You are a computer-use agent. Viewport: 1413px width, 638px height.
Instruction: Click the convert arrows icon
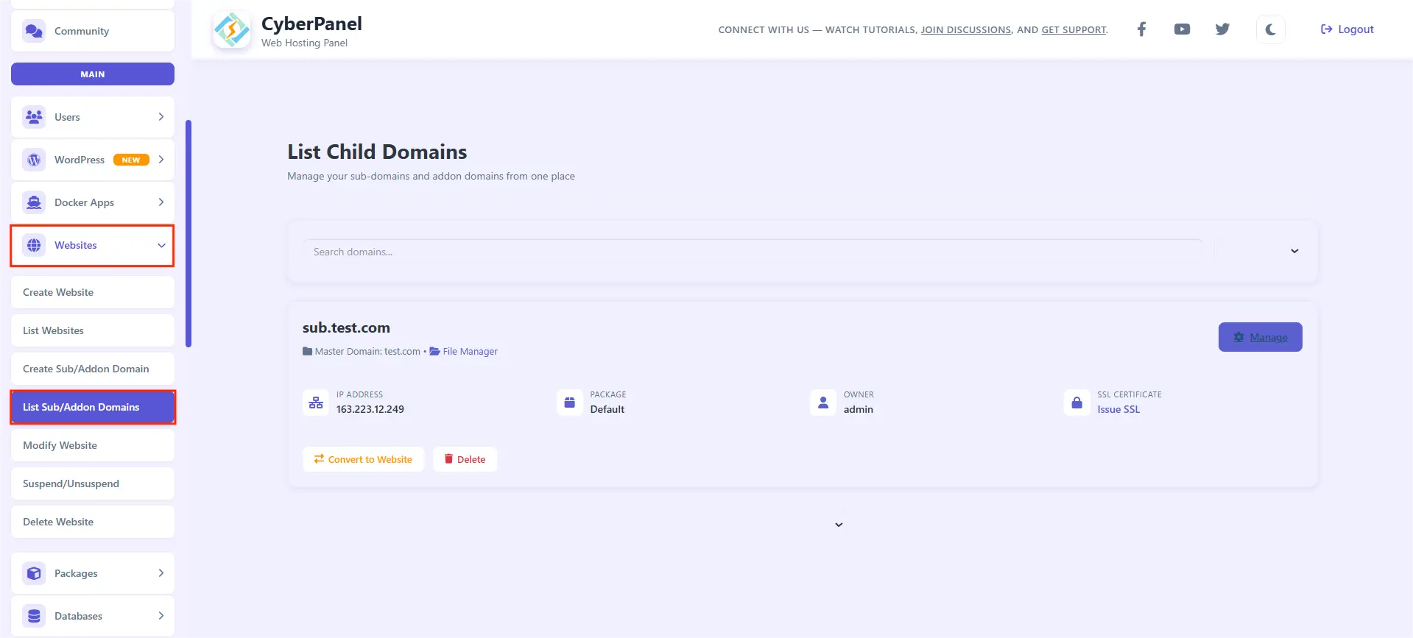coord(319,459)
